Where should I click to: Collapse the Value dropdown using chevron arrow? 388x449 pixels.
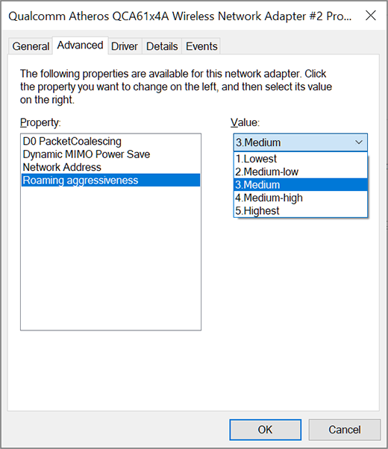[x=359, y=142]
